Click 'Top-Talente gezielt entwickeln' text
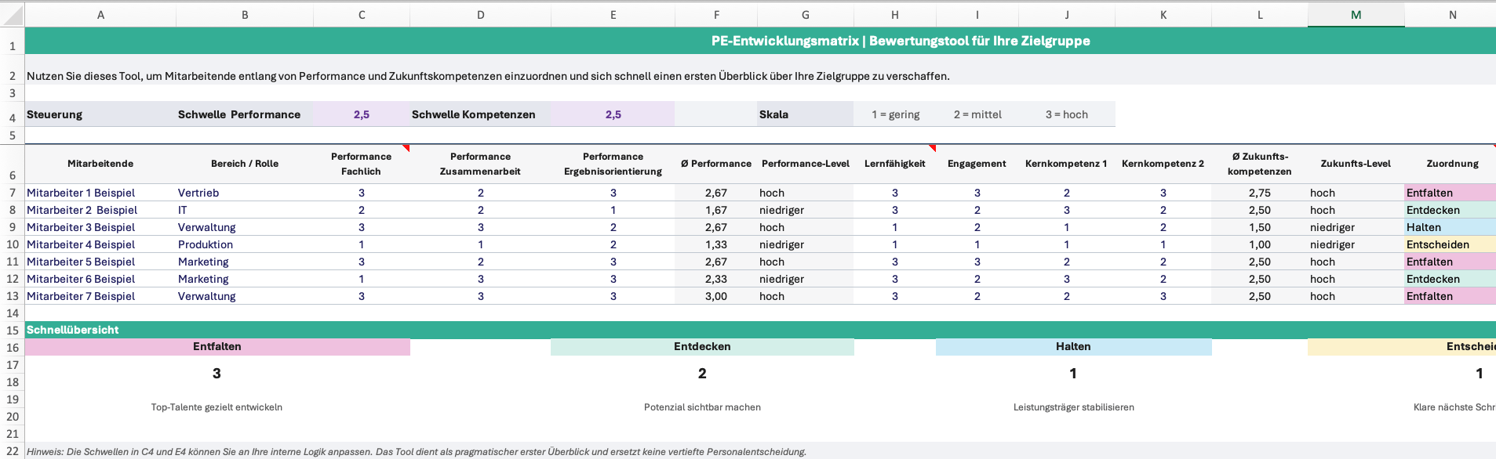 [x=217, y=407]
